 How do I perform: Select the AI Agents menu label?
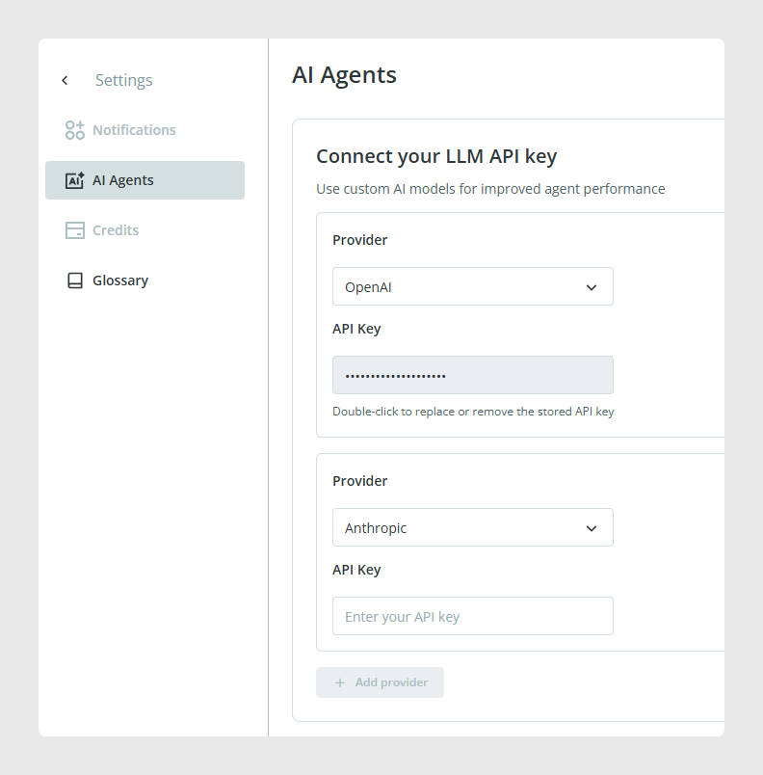tap(123, 180)
